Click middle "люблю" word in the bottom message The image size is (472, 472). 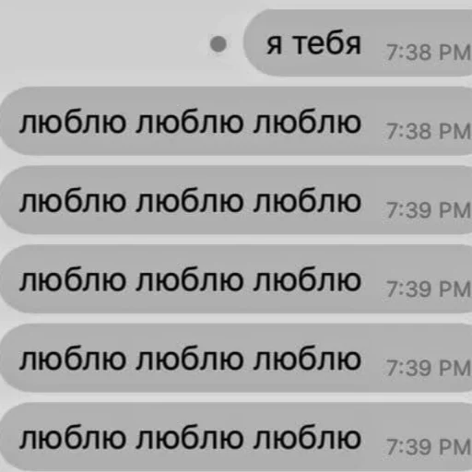click(x=190, y=439)
